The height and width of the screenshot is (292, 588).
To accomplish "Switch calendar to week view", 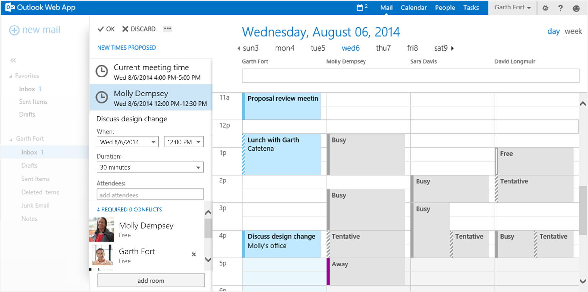I will click(573, 31).
